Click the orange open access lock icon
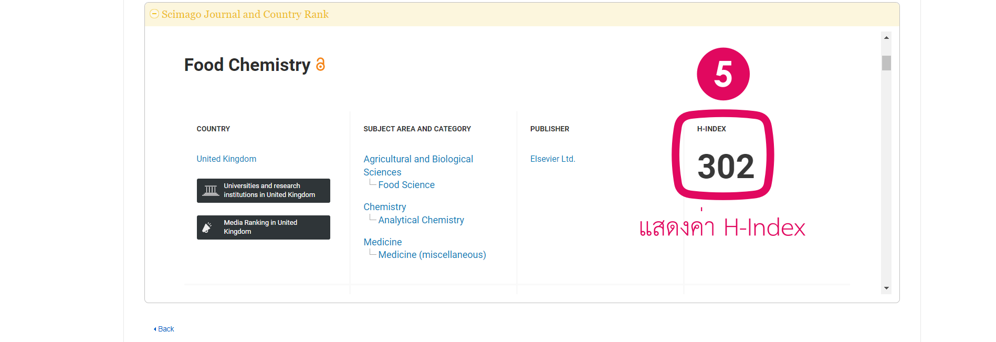Image resolution: width=996 pixels, height=342 pixels. tap(320, 65)
